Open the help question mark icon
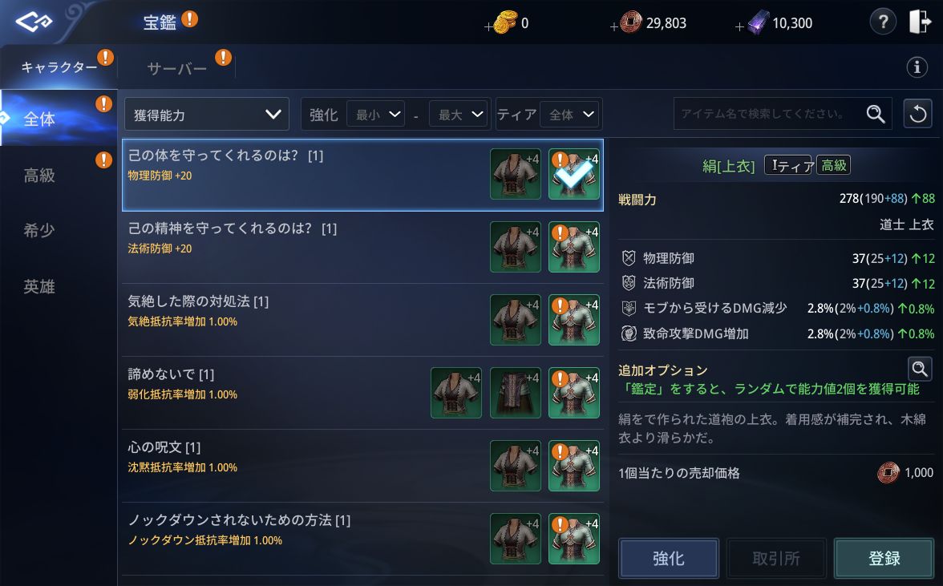This screenshot has height=586, width=943. point(883,22)
